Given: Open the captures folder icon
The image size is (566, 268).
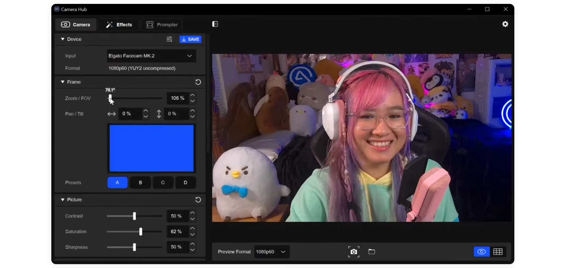Looking at the screenshot, I should (371, 252).
